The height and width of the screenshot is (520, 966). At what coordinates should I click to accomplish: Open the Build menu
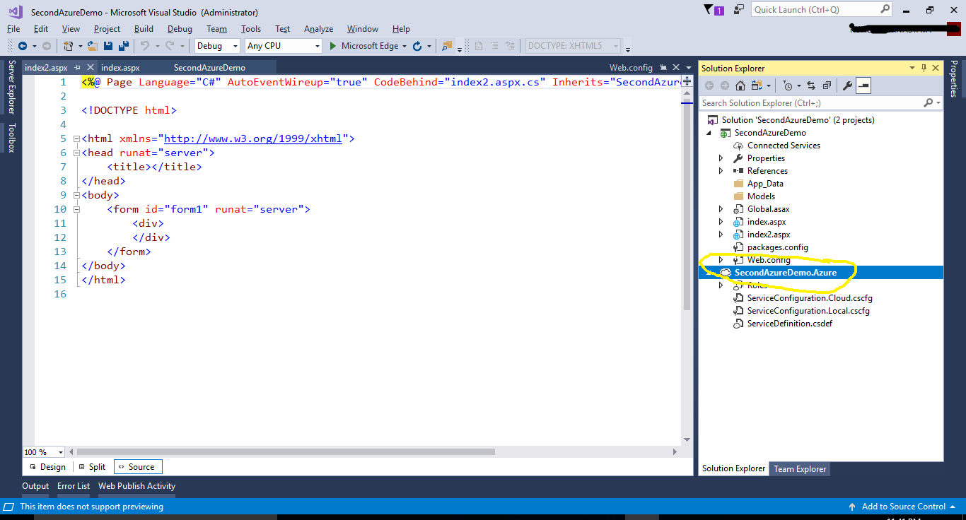144,29
